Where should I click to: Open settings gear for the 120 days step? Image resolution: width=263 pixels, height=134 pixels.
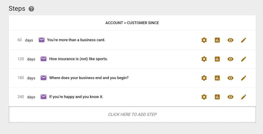(204, 59)
